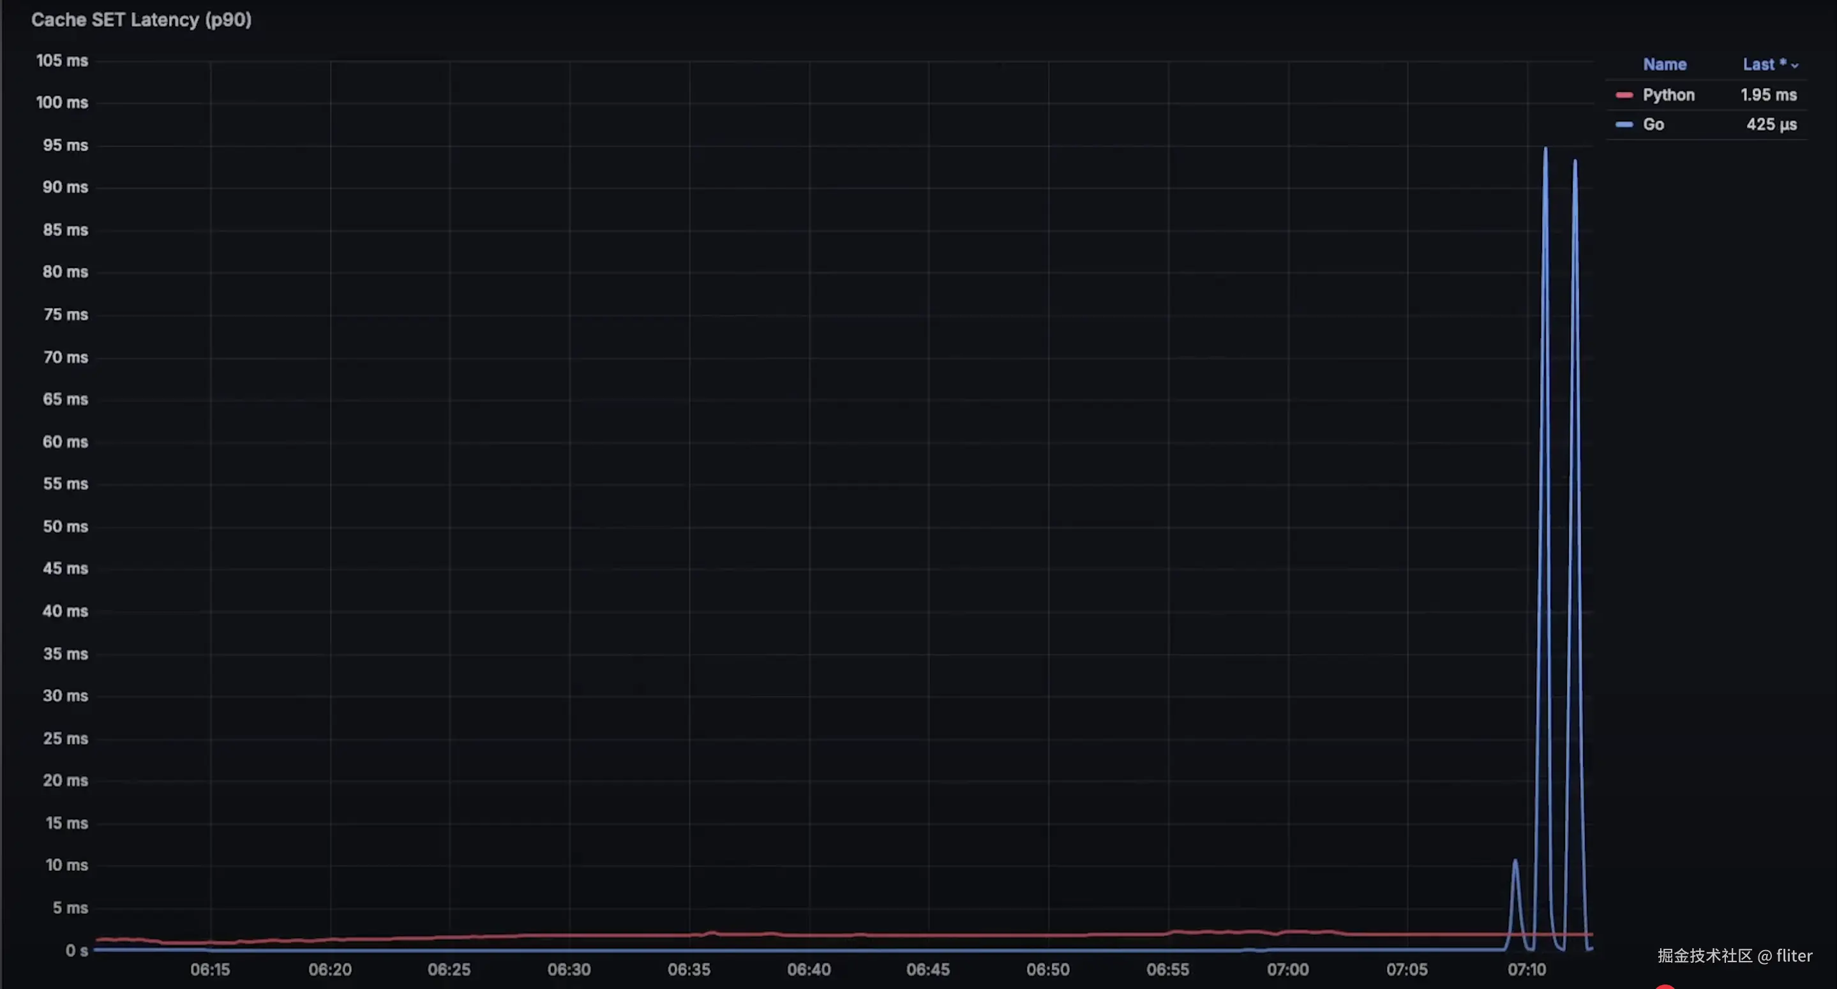Viewport: 1837px width, 989px height.
Task: Click the sort chevron beside Last *
Action: tap(1795, 66)
